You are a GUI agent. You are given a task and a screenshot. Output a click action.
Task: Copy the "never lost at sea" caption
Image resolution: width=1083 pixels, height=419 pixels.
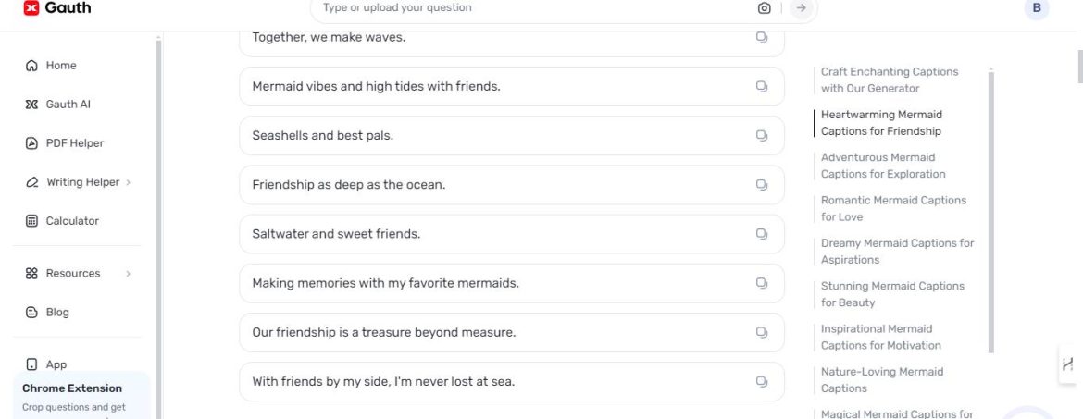(x=761, y=382)
